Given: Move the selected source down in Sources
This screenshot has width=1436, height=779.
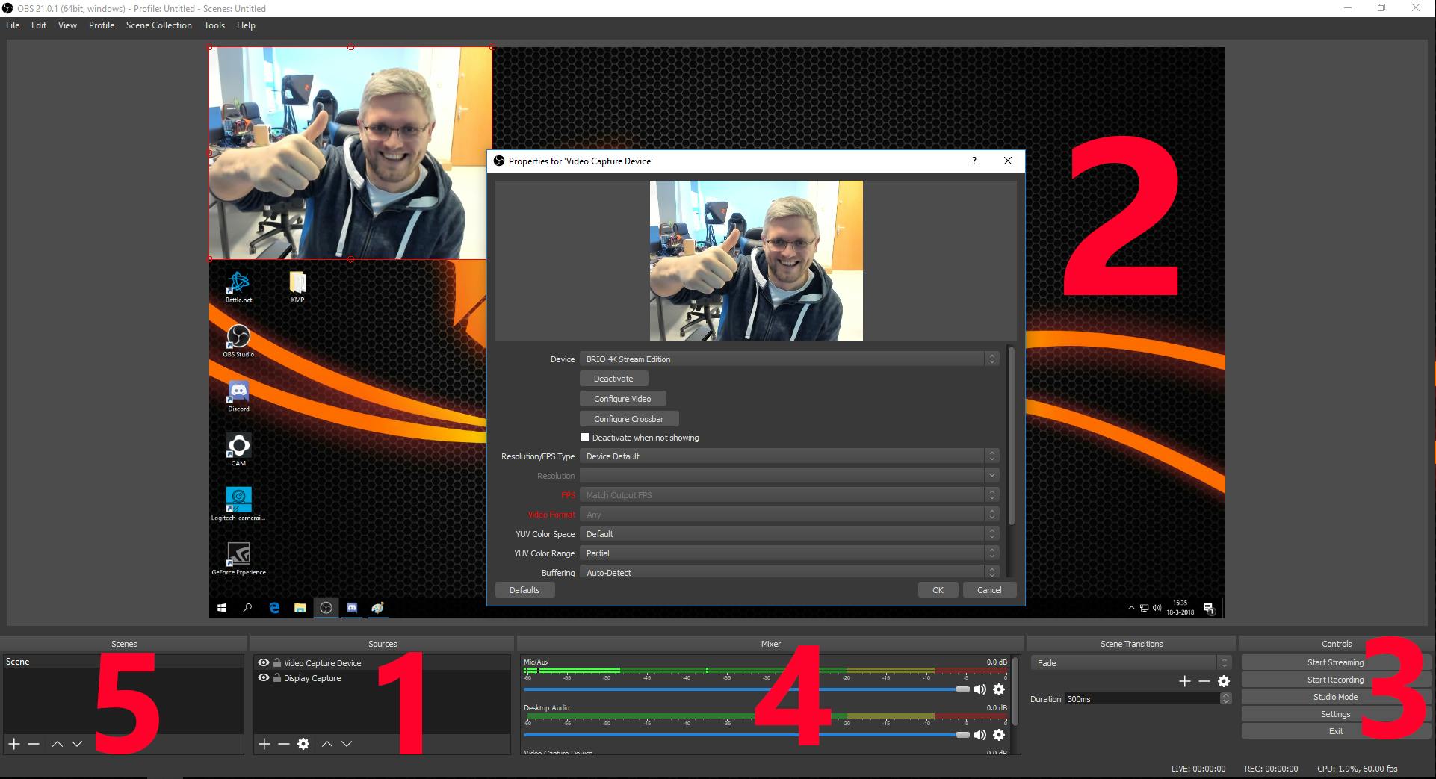Looking at the screenshot, I should point(347,744).
